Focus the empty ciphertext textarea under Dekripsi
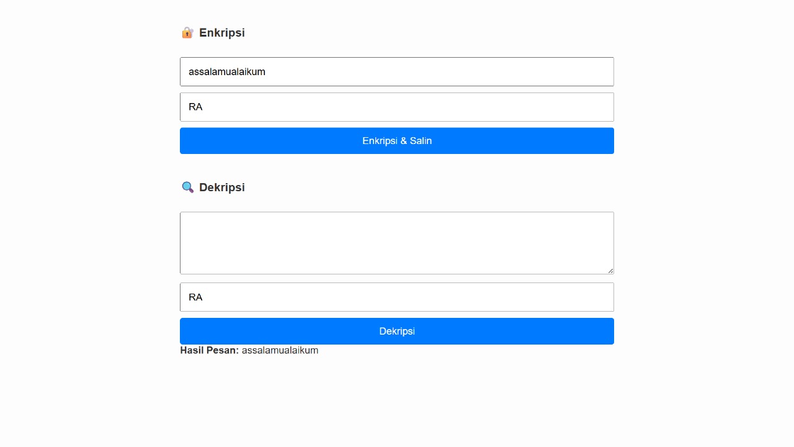This screenshot has height=447, width=794. [x=397, y=243]
